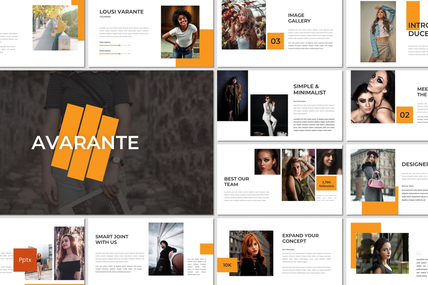428x285 pixels.
Task: Select photo of woman in white suit
Action: coord(269,115)
